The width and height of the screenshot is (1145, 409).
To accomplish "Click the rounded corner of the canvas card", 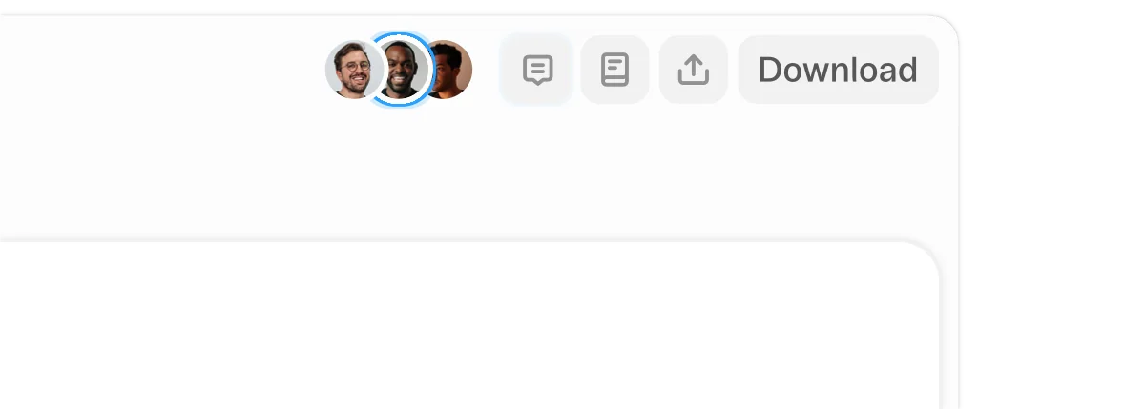I will click(918, 261).
